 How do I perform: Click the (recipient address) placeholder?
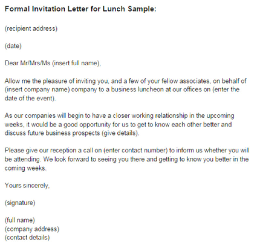[31, 28]
